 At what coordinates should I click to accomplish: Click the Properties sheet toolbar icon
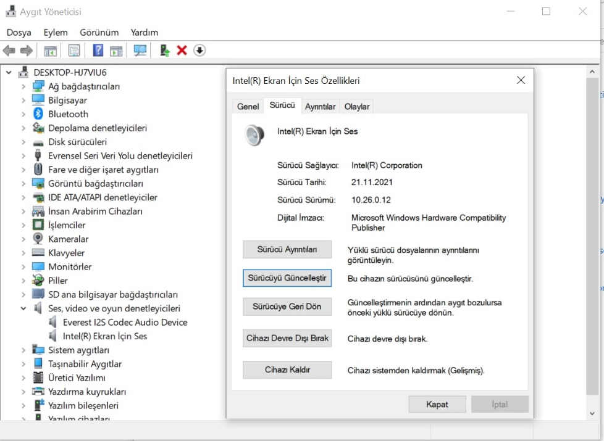74,51
